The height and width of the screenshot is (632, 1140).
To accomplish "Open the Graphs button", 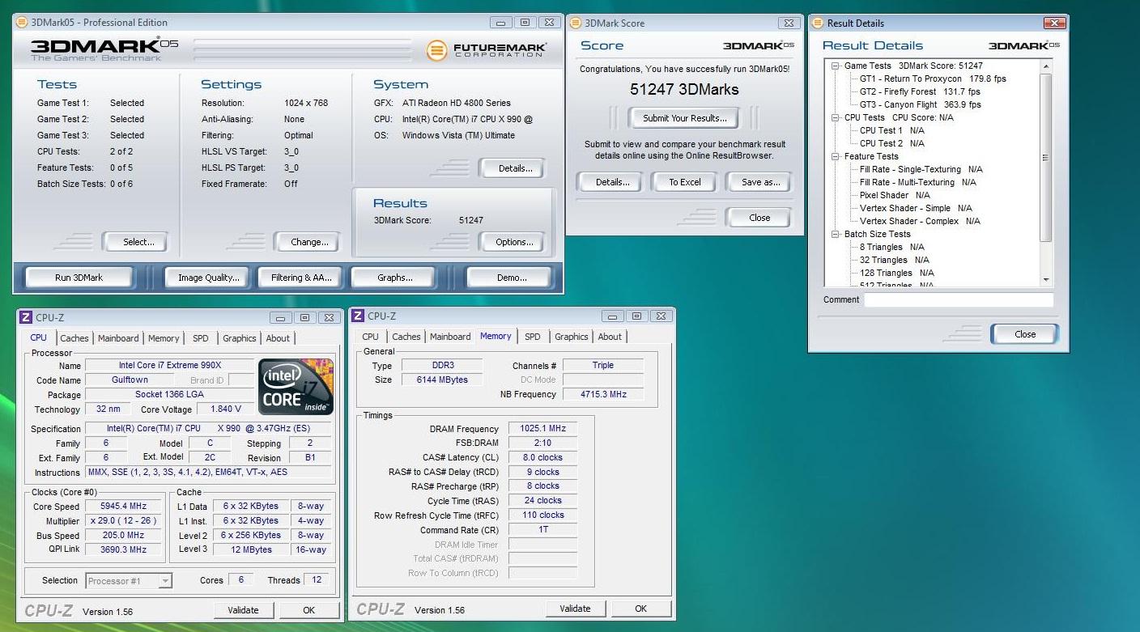I will [x=395, y=278].
